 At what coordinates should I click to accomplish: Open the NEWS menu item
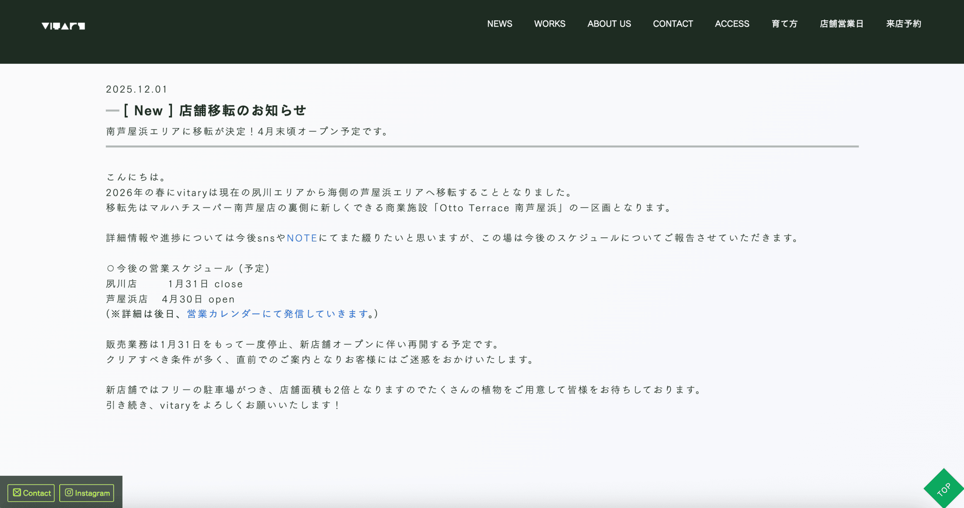pyautogui.click(x=499, y=24)
